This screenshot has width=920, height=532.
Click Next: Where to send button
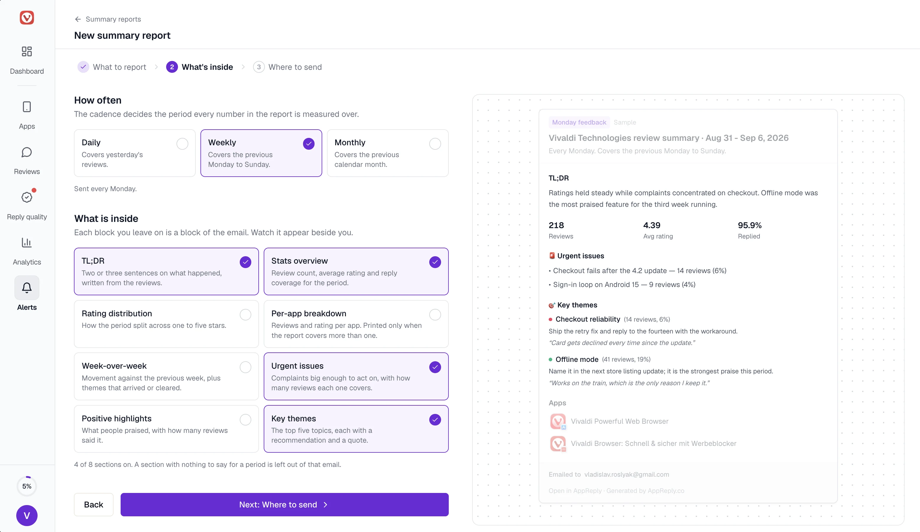click(284, 504)
